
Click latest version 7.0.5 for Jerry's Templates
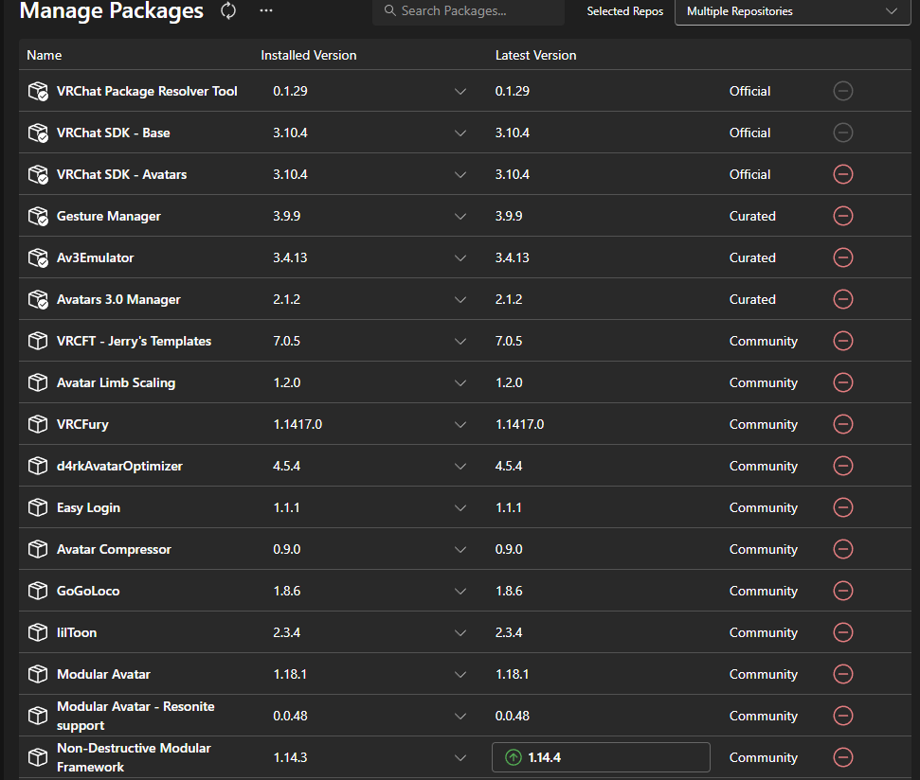click(x=509, y=341)
